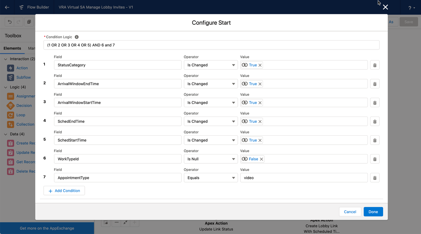Click the zoom out control at the canvas bottom
The image size is (421, 234).
pos(116,223)
